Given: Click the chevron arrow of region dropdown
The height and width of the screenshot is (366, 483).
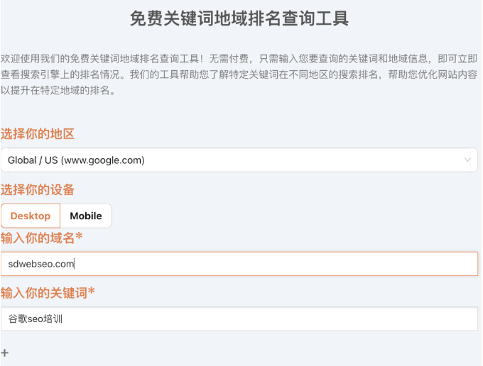Looking at the screenshot, I should coord(467,160).
